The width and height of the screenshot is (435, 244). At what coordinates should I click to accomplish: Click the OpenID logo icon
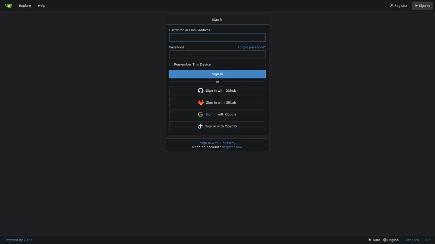pos(200,126)
